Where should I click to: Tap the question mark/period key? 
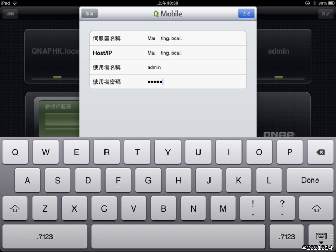[282, 208]
